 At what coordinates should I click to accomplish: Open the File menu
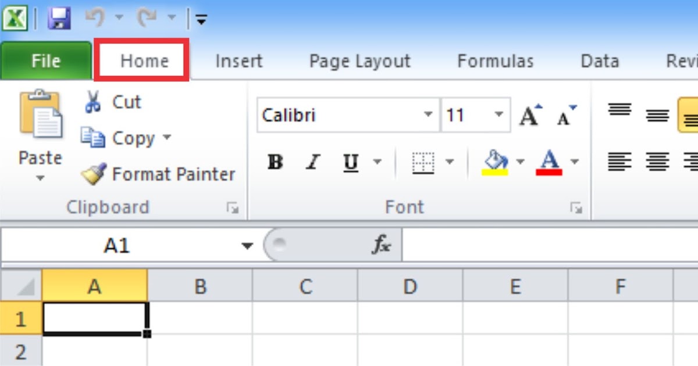(x=45, y=60)
